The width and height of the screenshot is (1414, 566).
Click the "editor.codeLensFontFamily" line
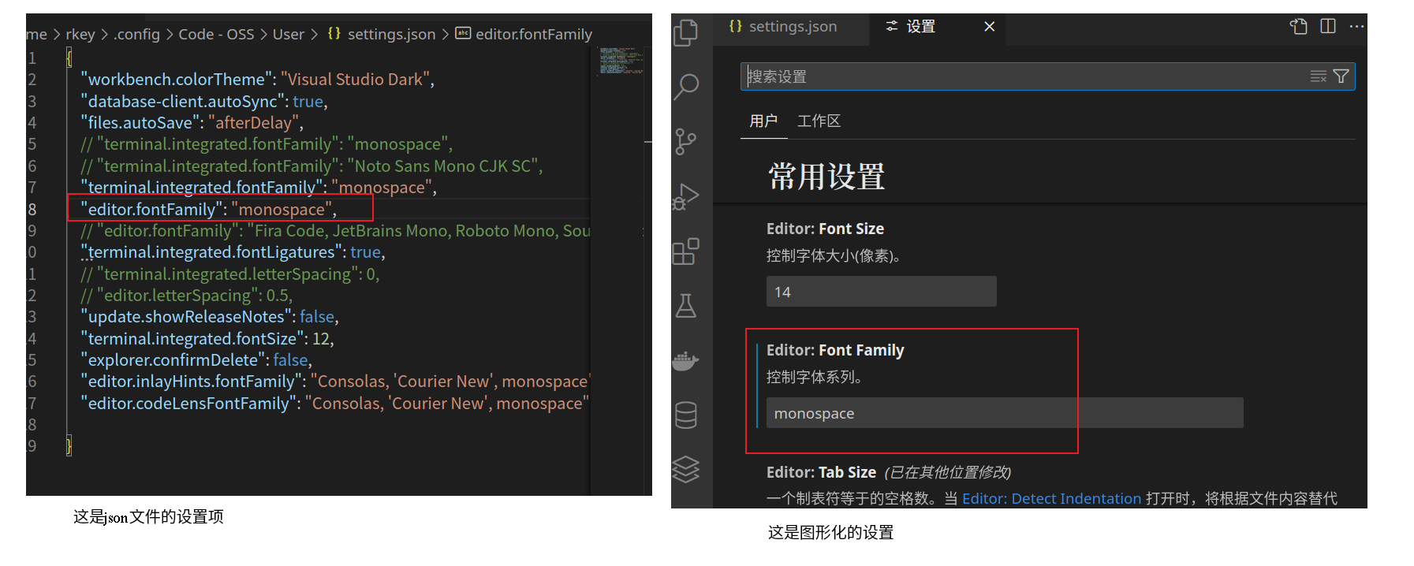(x=334, y=404)
